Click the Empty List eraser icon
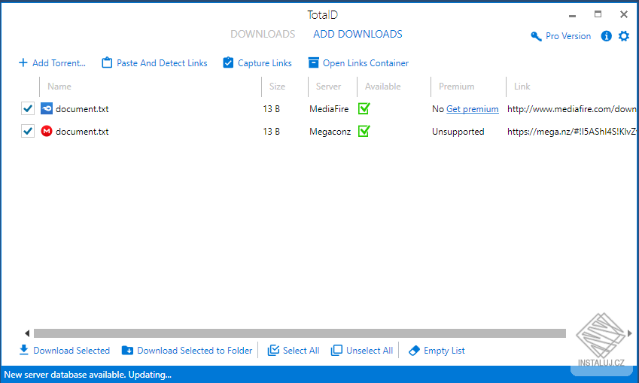639x383 pixels. coord(414,351)
